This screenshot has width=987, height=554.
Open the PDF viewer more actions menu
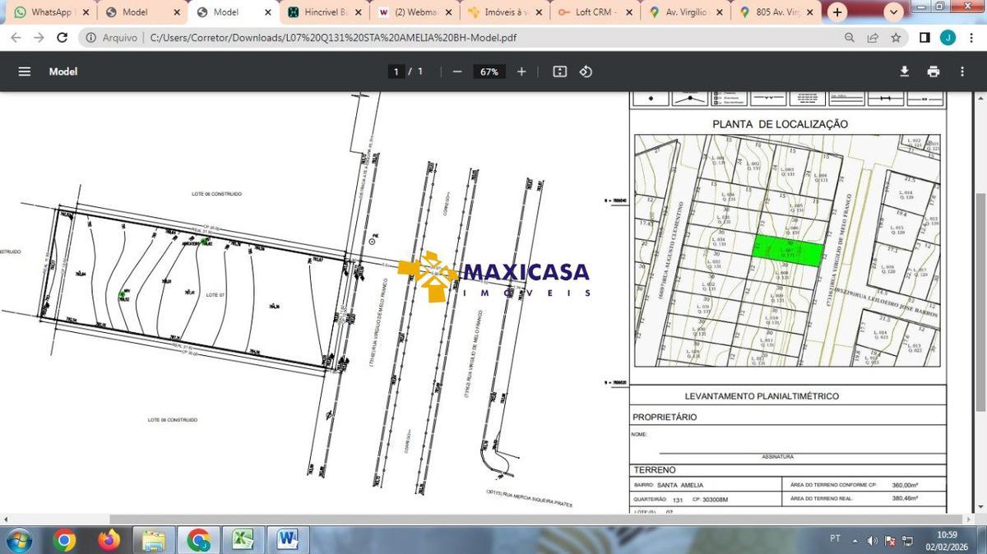(x=962, y=72)
